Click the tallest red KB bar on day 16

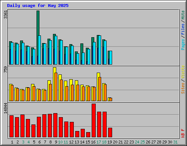coord(93,120)
